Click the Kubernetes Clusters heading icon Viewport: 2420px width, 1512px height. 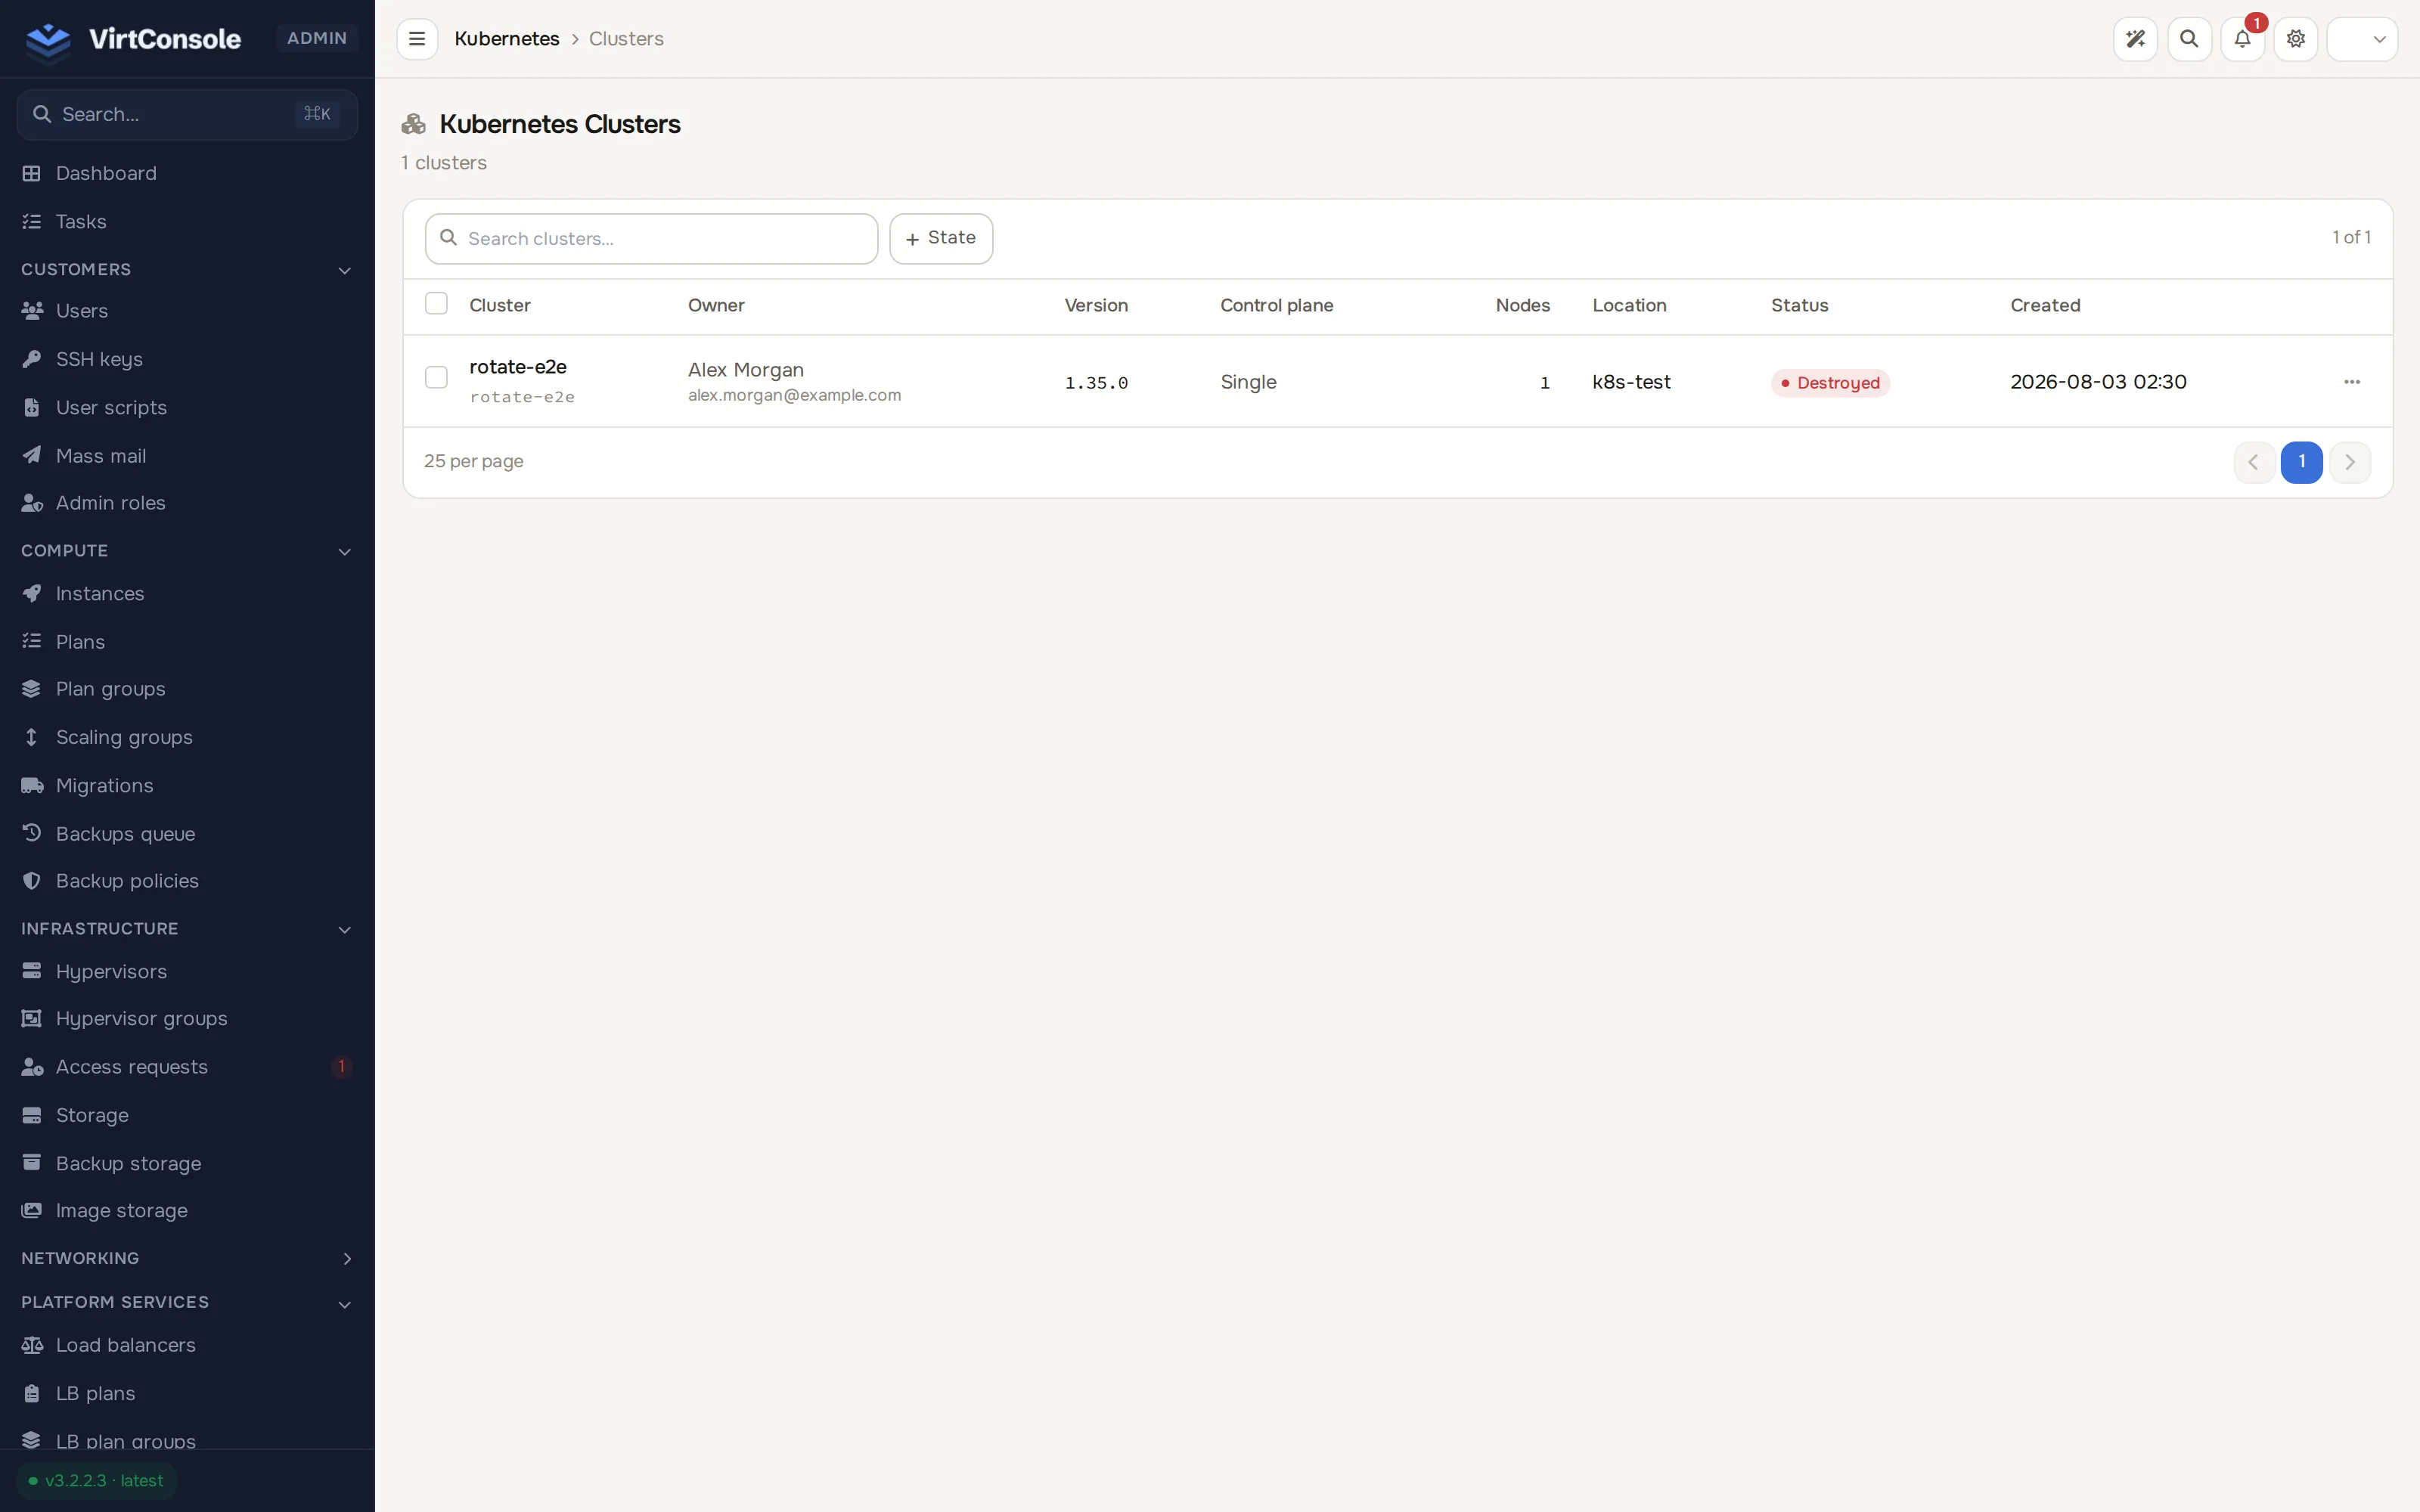coord(414,124)
